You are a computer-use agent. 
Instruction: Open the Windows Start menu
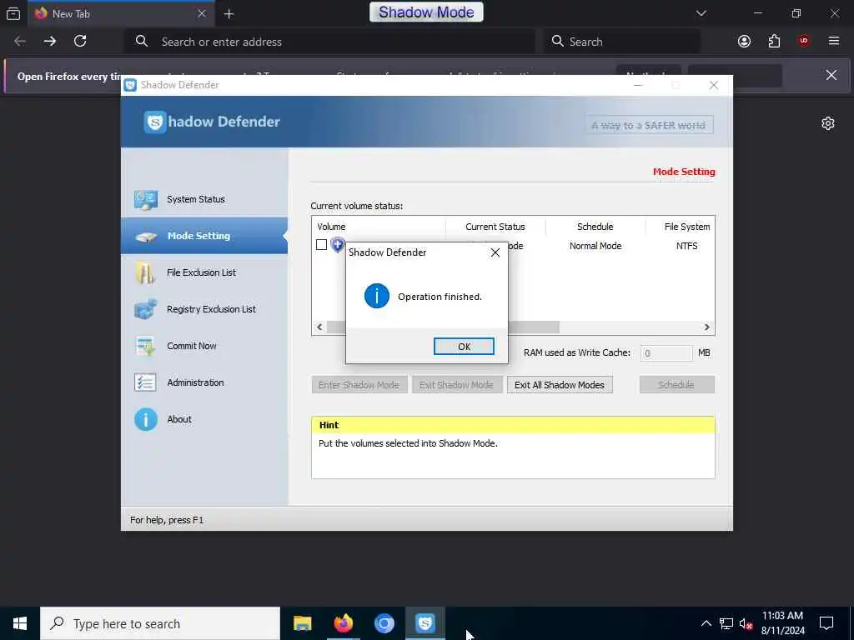[x=20, y=623]
